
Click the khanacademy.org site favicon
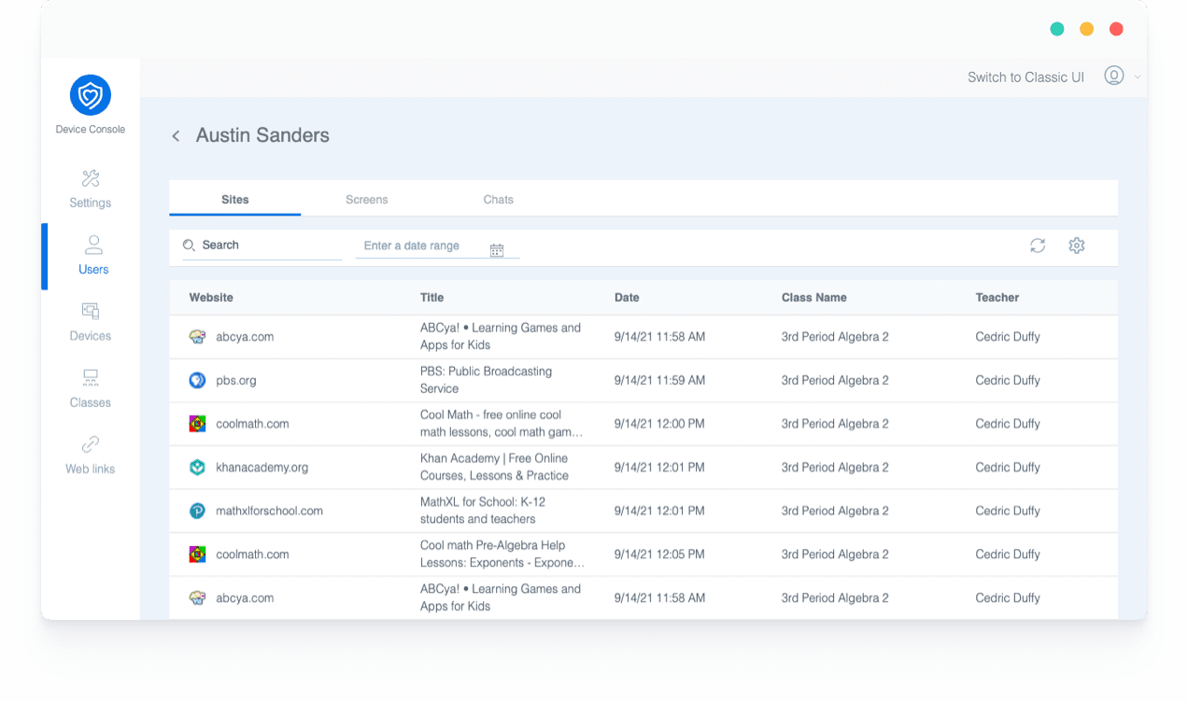coord(197,468)
